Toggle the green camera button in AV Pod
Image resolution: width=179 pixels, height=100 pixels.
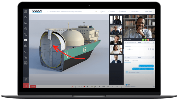pyautogui.click(x=143, y=39)
